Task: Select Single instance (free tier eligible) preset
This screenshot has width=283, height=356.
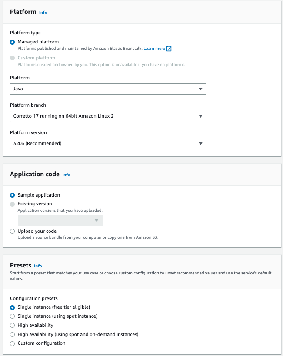Action: (13, 307)
